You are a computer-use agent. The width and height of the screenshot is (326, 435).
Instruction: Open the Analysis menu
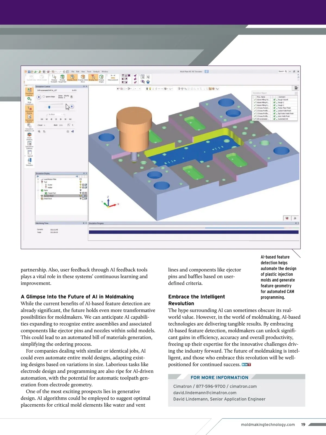point(96,72)
